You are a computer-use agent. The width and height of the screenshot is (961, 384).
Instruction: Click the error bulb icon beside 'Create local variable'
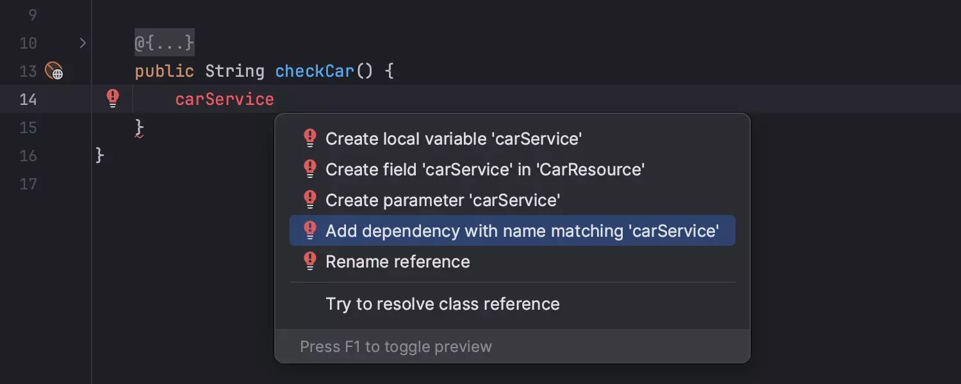pyautogui.click(x=310, y=138)
